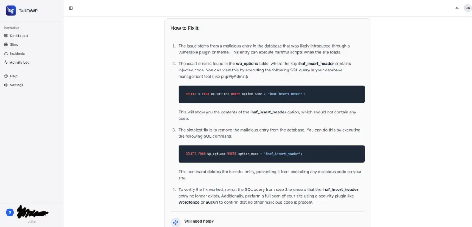Open the account menu in sidebar footer

tap(31, 213)
